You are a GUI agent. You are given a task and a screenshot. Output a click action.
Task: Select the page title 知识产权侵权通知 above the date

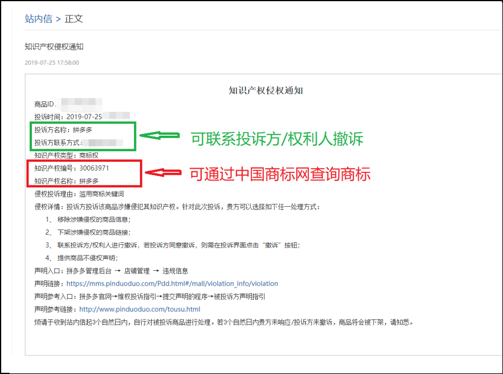point(54,47)
